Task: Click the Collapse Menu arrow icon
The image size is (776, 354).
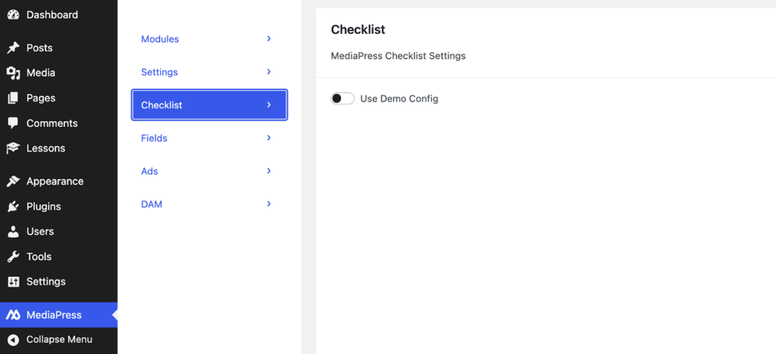Action: tap(13, 340)
